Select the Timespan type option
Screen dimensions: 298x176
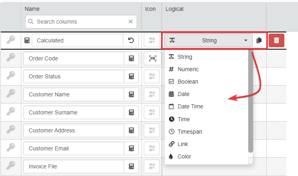[190, 132]
